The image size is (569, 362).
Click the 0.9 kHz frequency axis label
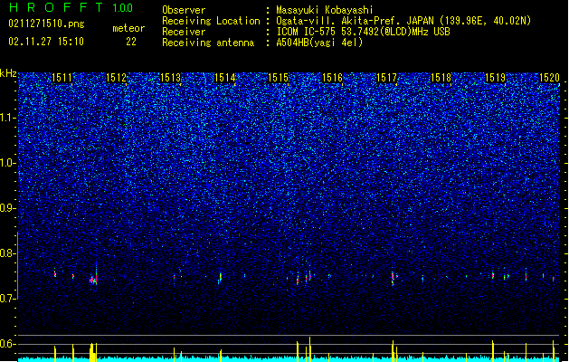pyautogui.click(x=8, y=208)
